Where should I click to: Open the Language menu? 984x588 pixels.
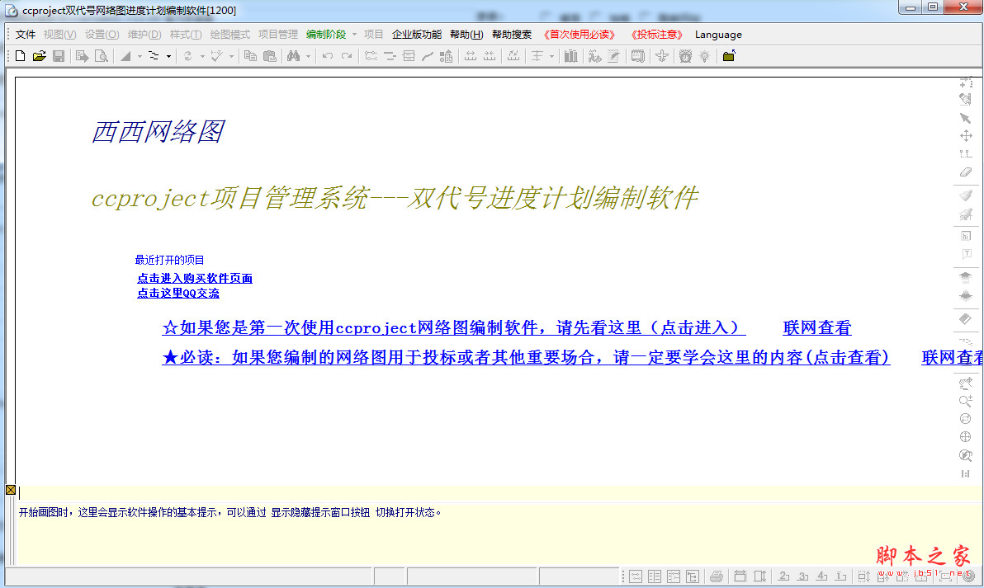point(717,34)
